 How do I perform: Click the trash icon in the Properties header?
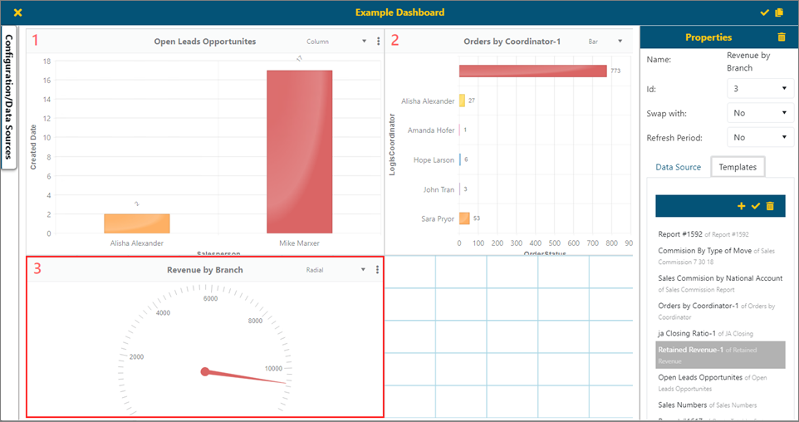[781, 37]
